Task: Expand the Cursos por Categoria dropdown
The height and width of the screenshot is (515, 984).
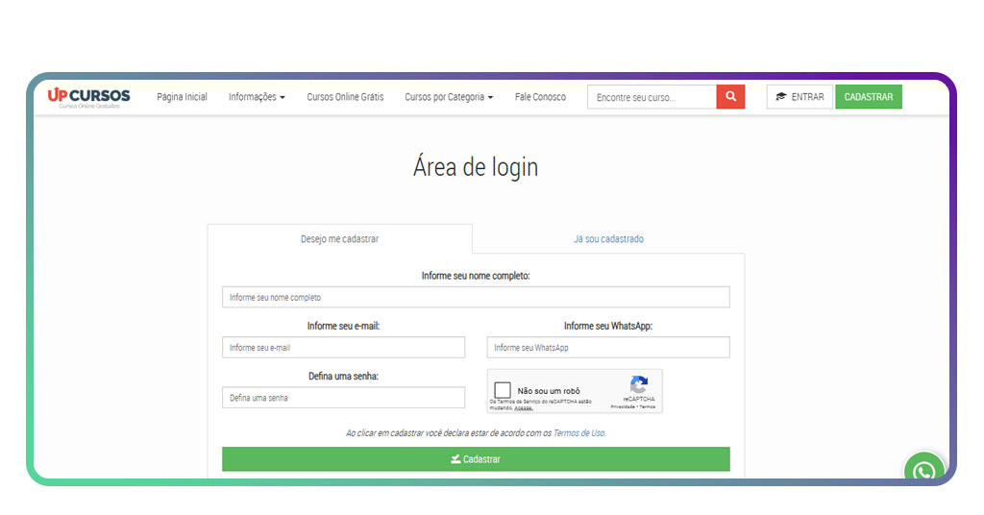Action: pos(449,97)
